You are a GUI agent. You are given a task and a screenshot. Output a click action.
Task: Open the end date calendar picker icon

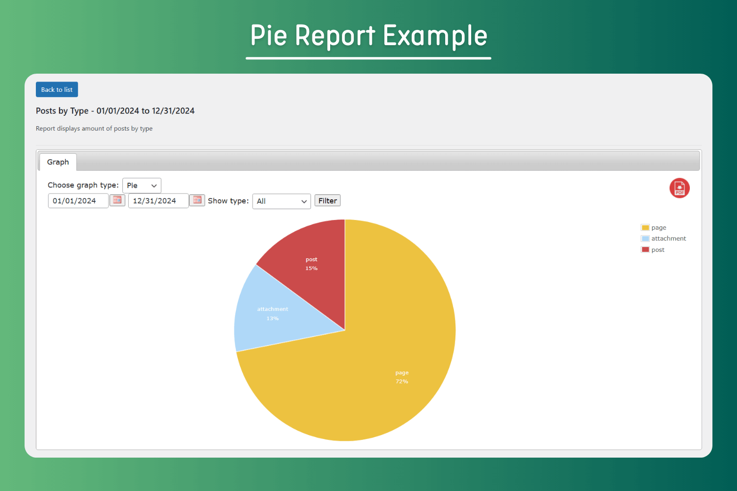click(x=197, y=200)
